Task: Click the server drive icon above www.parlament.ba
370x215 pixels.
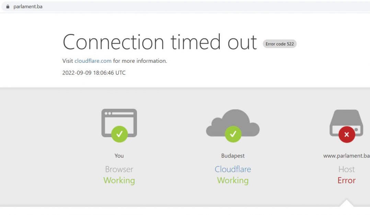Action: click(x=346, y=123)
